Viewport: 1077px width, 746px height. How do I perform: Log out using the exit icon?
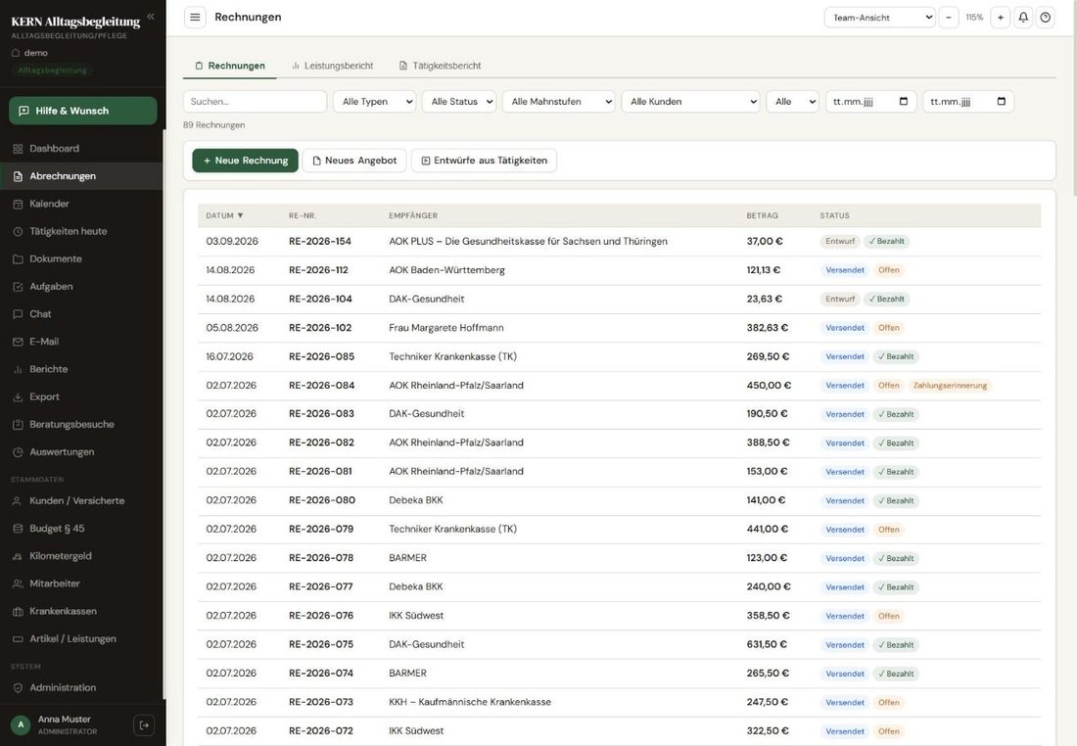click(x=144, y=724)
